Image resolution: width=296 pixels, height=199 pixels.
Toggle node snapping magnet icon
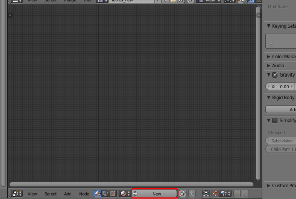point(215,194)
